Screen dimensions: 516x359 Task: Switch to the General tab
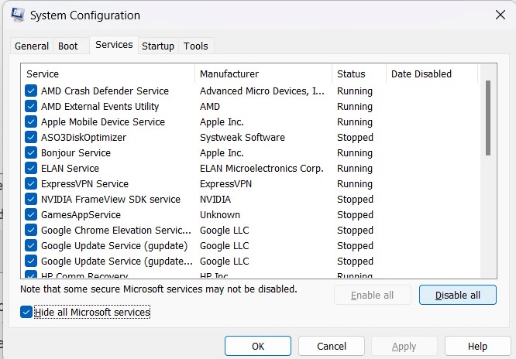[x=32, y=46]
